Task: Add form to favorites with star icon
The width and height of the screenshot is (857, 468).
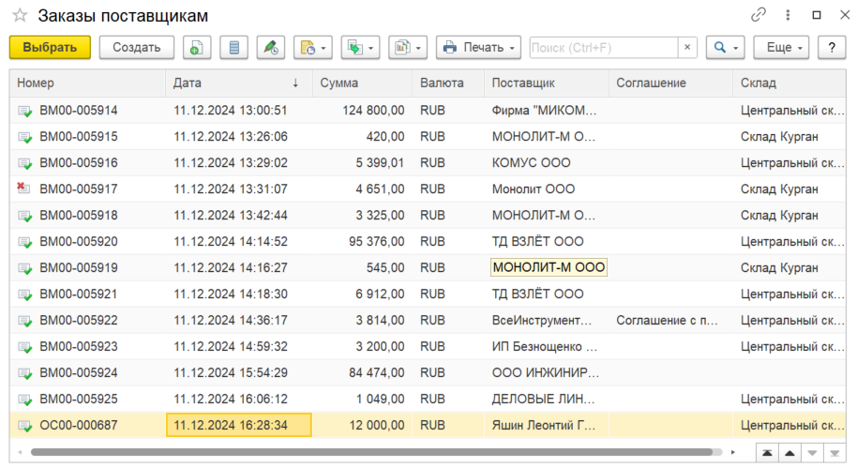Action: [21, 15]
